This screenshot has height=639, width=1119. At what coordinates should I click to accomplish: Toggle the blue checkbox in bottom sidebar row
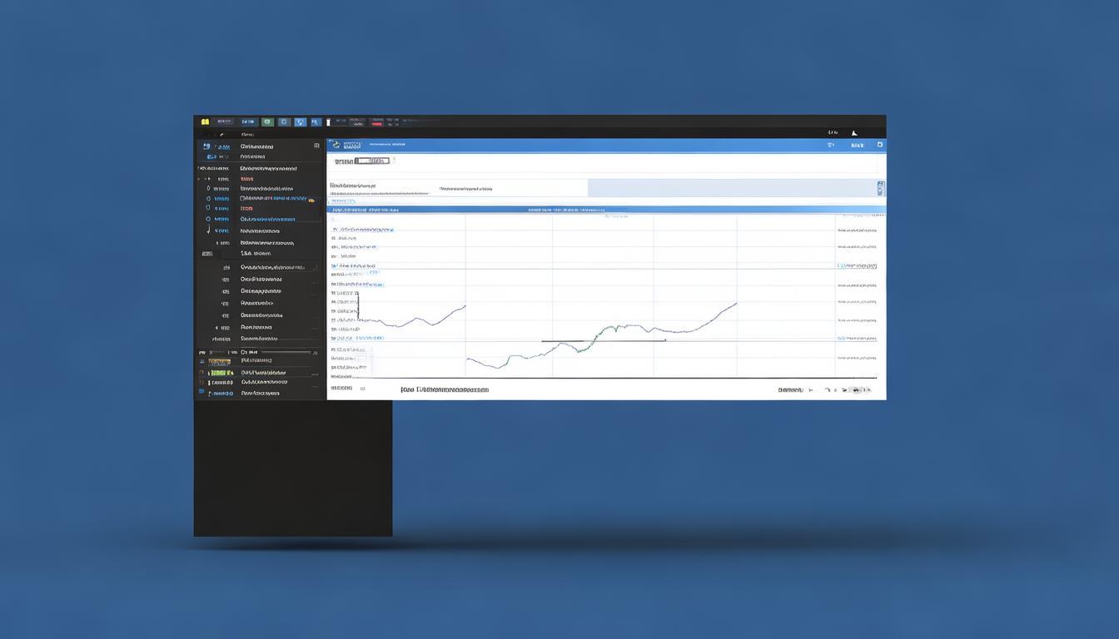pos(201,393)
